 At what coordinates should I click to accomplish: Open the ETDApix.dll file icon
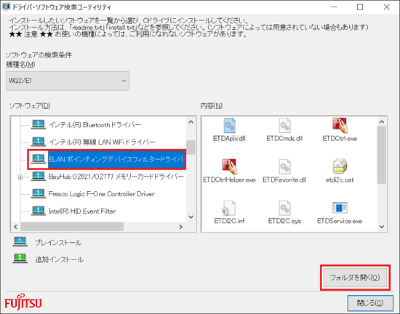click(229, 125)
